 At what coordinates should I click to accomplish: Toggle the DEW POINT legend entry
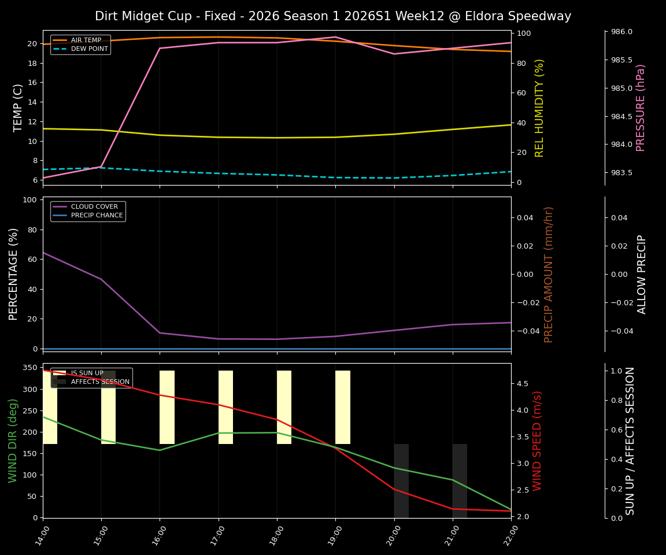click(87, 49)
